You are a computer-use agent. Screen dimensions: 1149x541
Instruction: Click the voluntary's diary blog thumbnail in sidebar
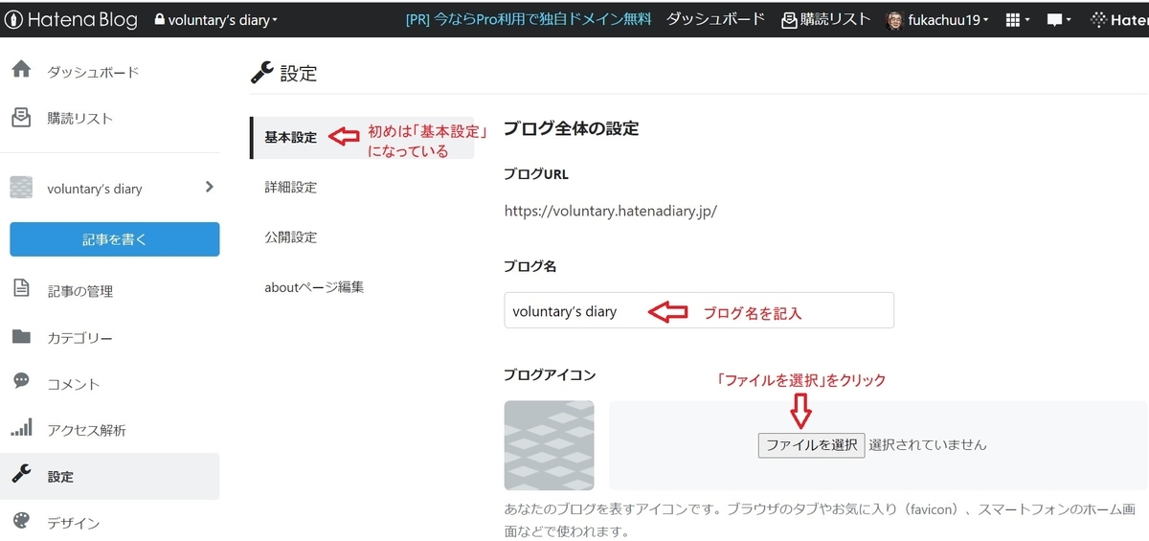coord(21,188)
